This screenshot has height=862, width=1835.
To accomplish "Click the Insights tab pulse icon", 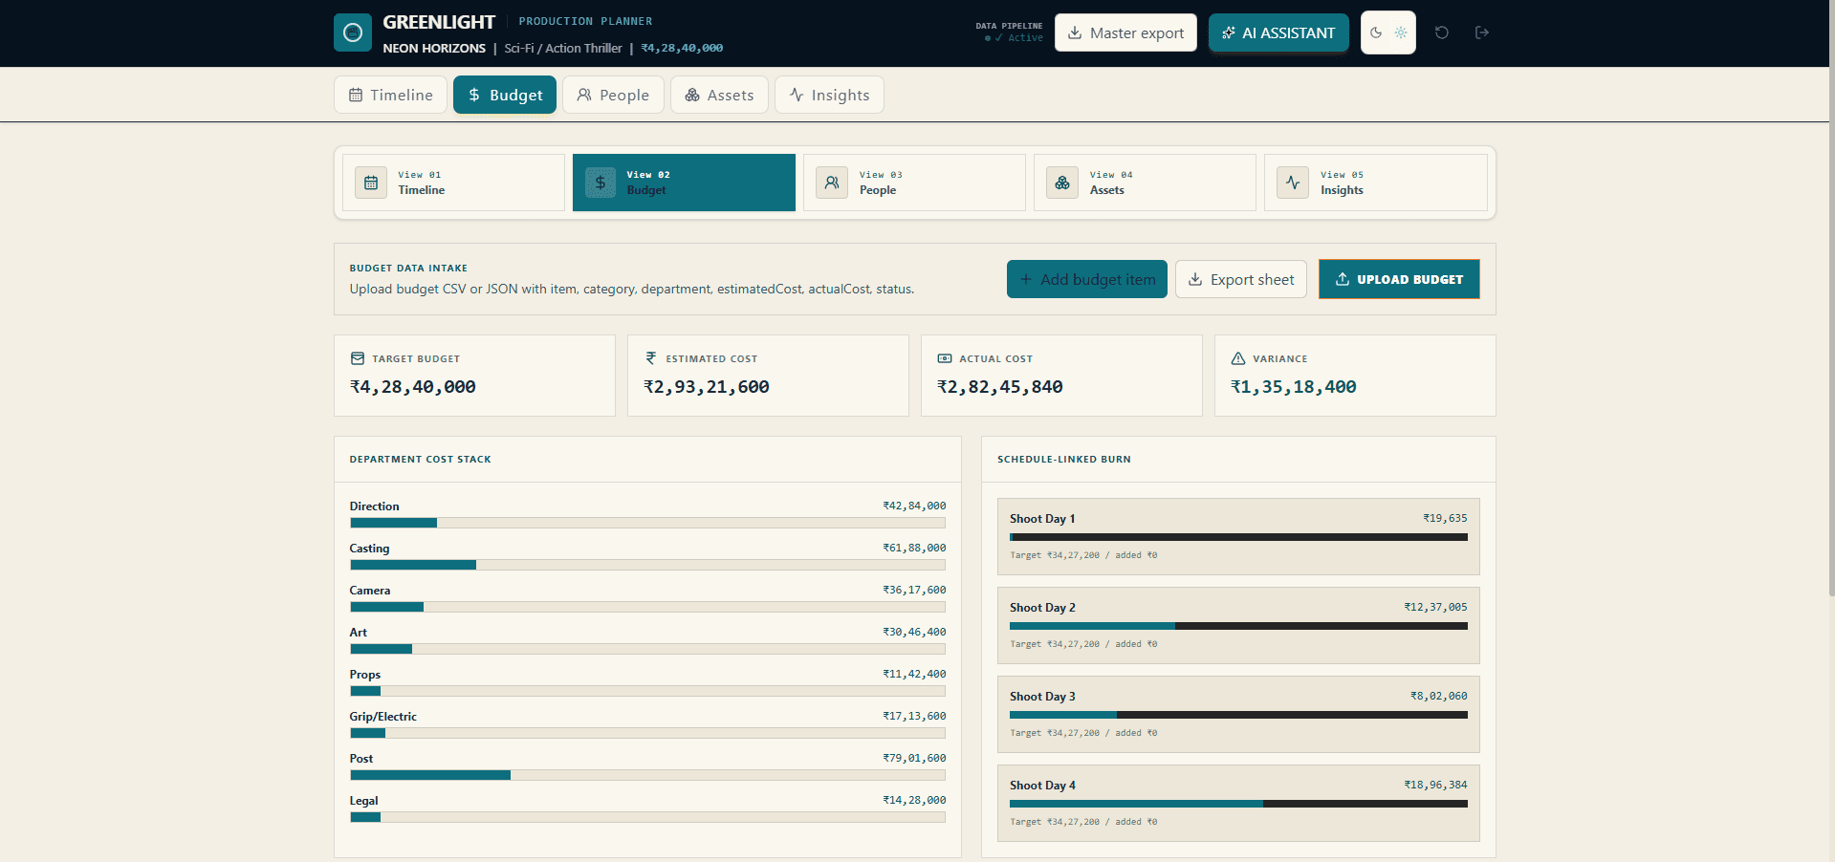I will [797, 95].
